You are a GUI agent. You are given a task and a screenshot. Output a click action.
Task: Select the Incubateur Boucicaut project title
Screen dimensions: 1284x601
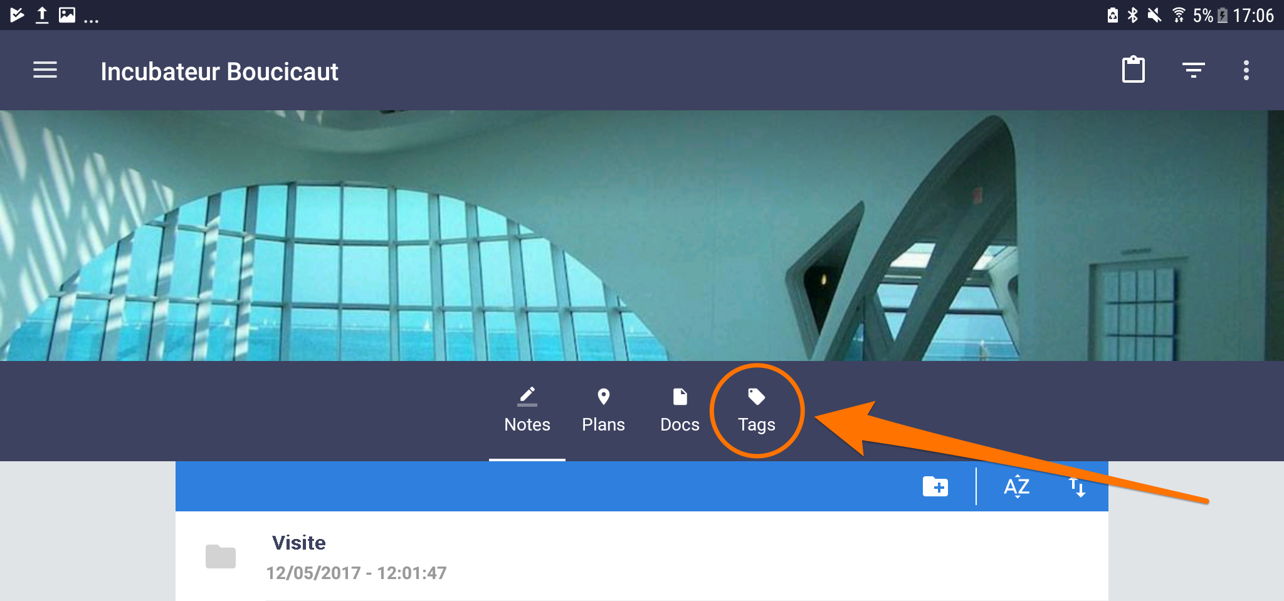pyautogui.click(x=219, y=71)
